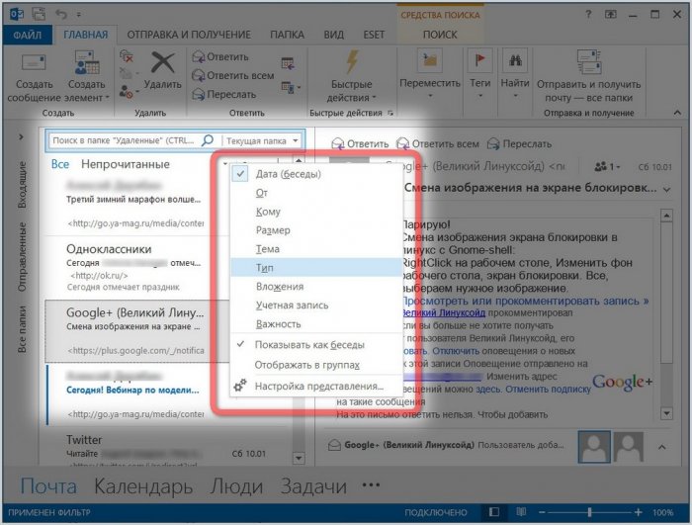Arrange messages by Size
The image size is (692, 525).
click(316, 230)
